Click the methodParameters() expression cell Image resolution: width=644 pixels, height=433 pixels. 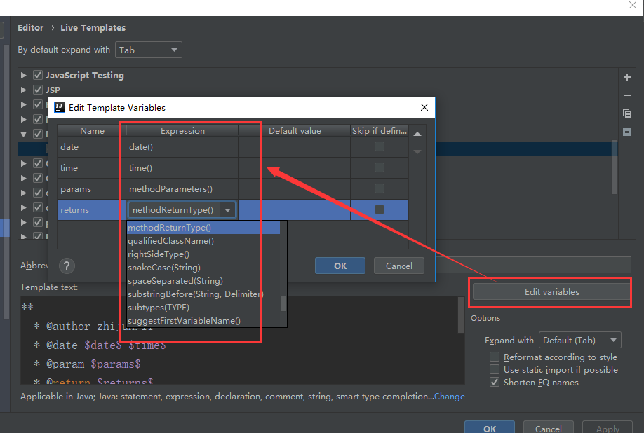coord(182,188)
